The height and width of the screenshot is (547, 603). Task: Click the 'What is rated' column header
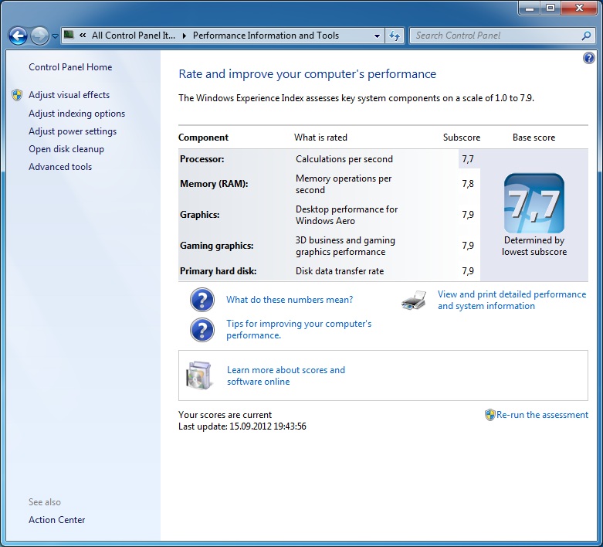point(320,138)
